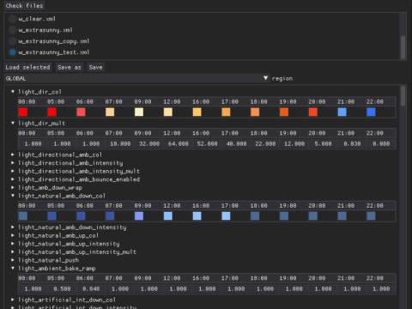Select the w_clear.xml radio button
Image resolution: width=412 pixels, height=309 pixels.
click(12, 19)
